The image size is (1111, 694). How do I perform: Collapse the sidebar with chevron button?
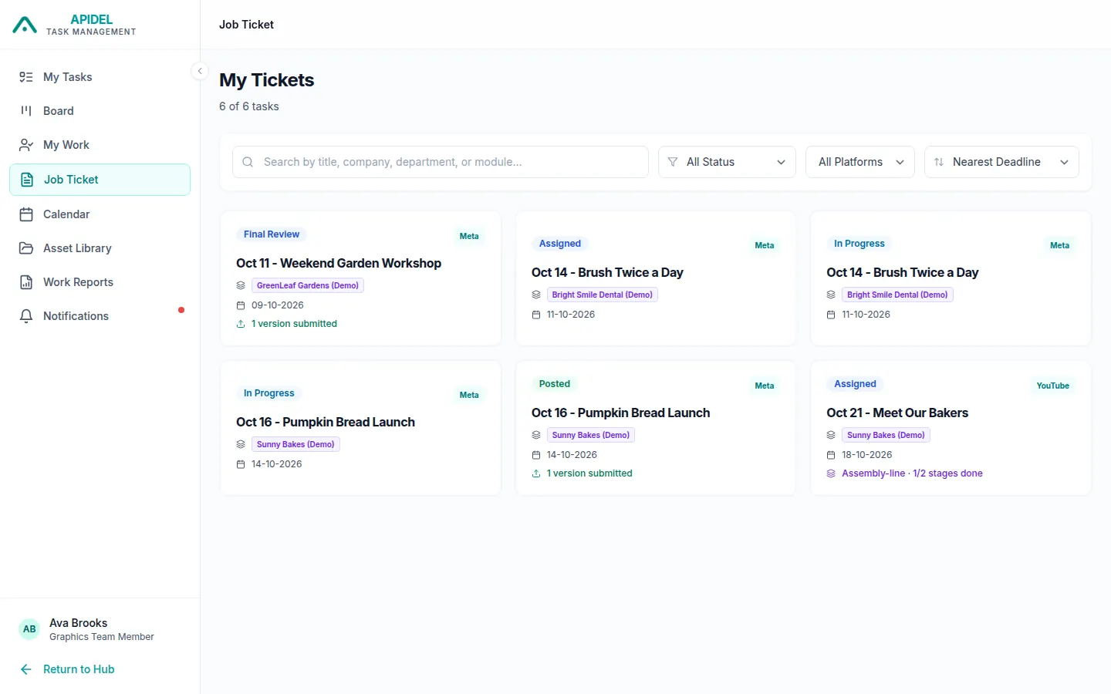200,71
